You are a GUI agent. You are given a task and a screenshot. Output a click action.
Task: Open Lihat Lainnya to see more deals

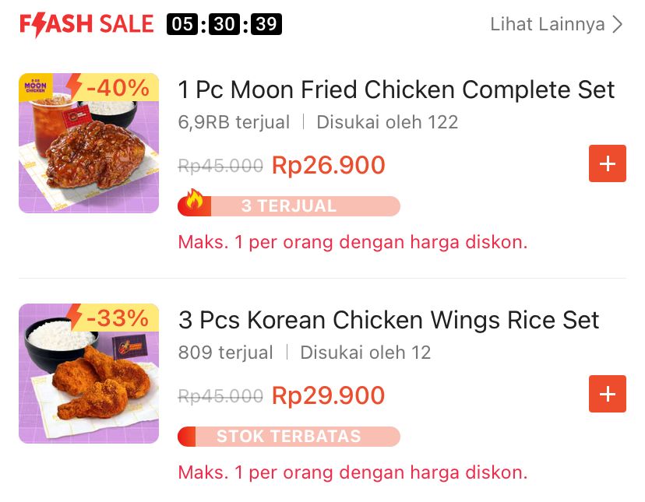tap(547, 24)
